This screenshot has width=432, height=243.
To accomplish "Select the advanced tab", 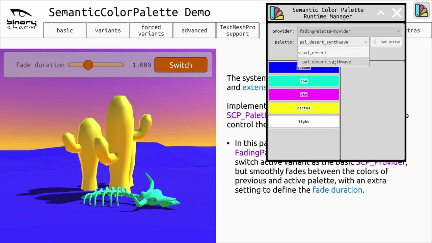I will 194,30.
